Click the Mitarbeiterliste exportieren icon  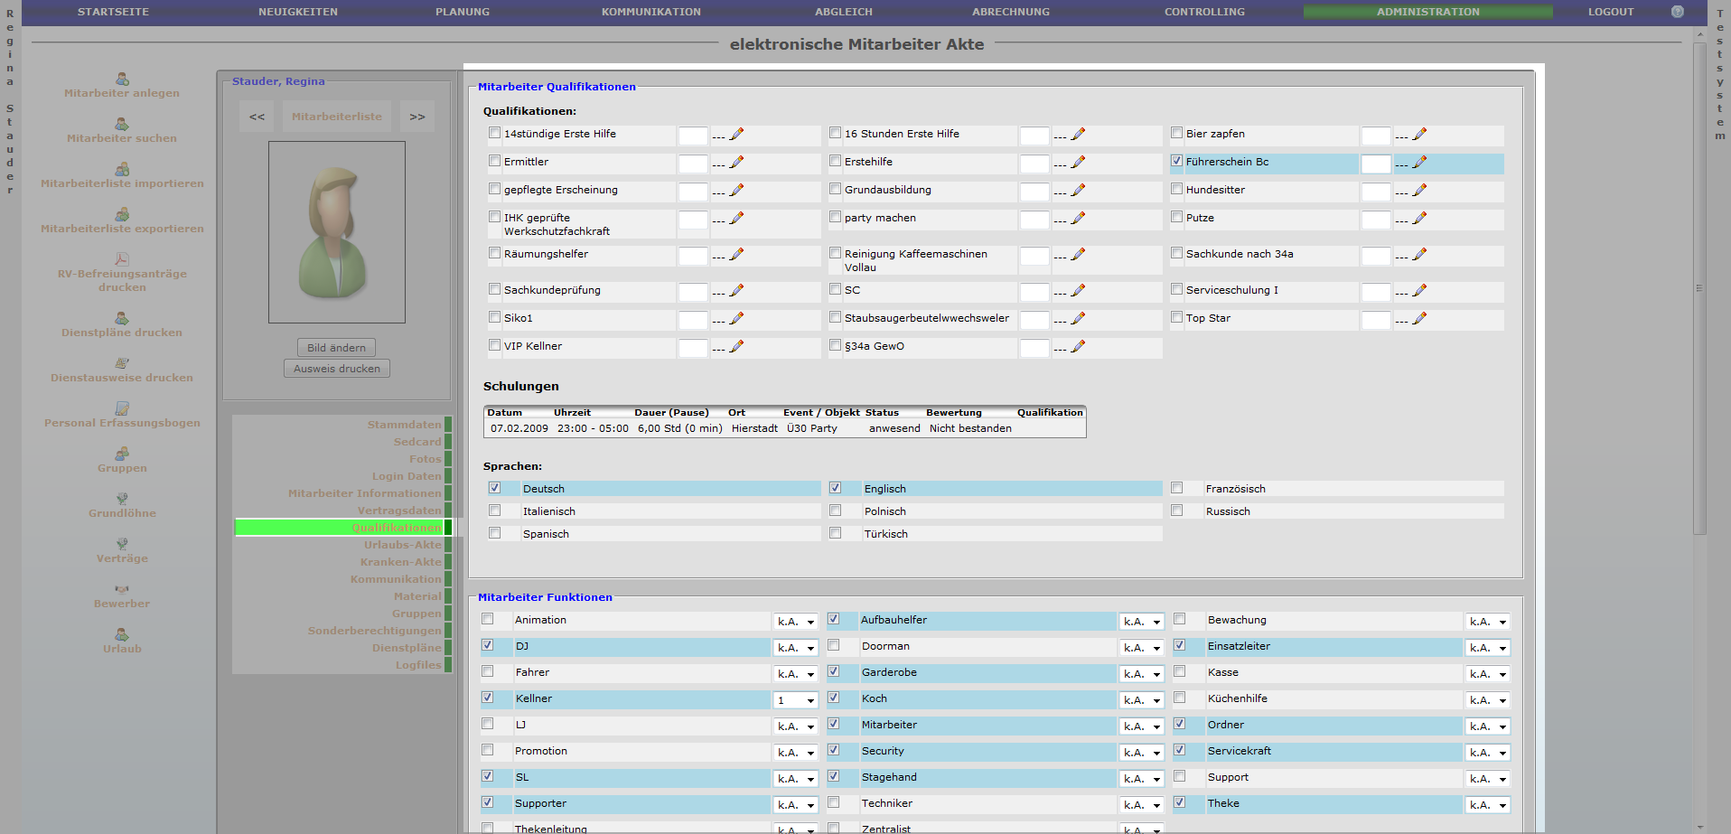click(122, 214)
